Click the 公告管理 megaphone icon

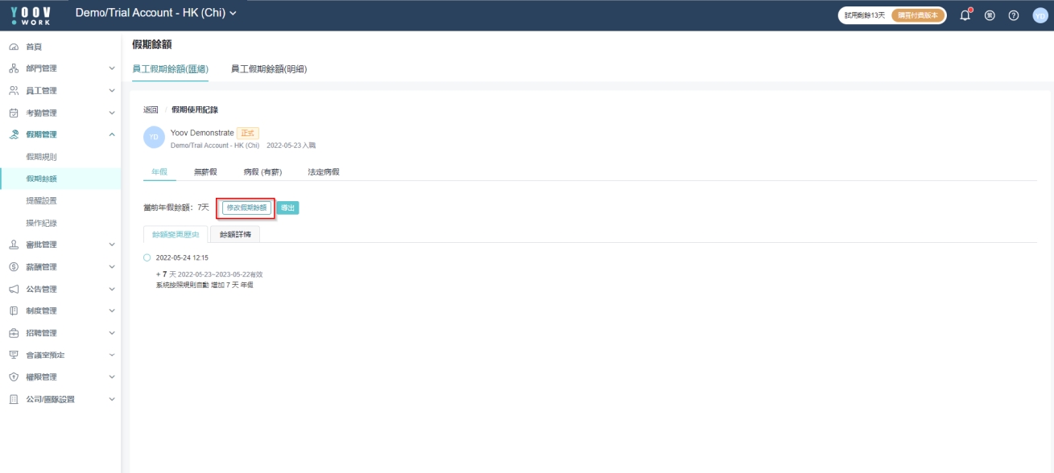pyautogui.click(x=14, y=289)
